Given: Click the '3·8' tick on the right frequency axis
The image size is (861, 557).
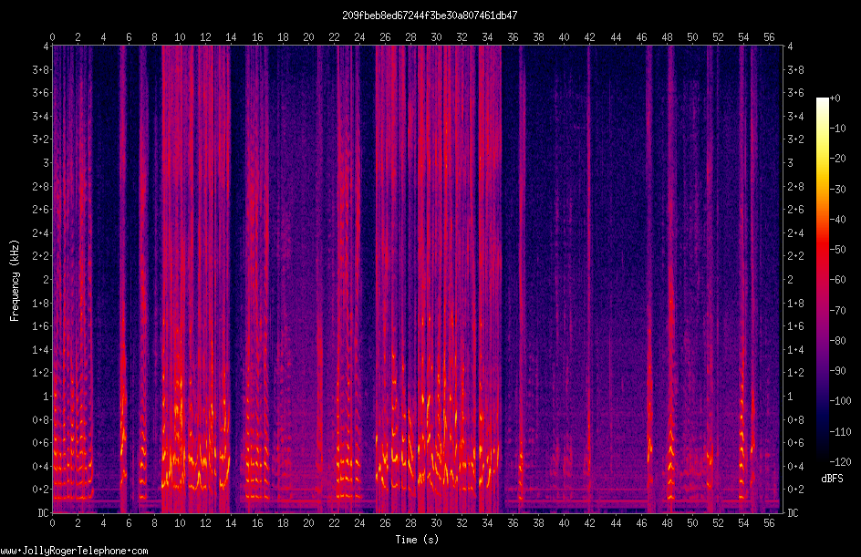Looking at the screenshot, I should [x=795, y=69].
